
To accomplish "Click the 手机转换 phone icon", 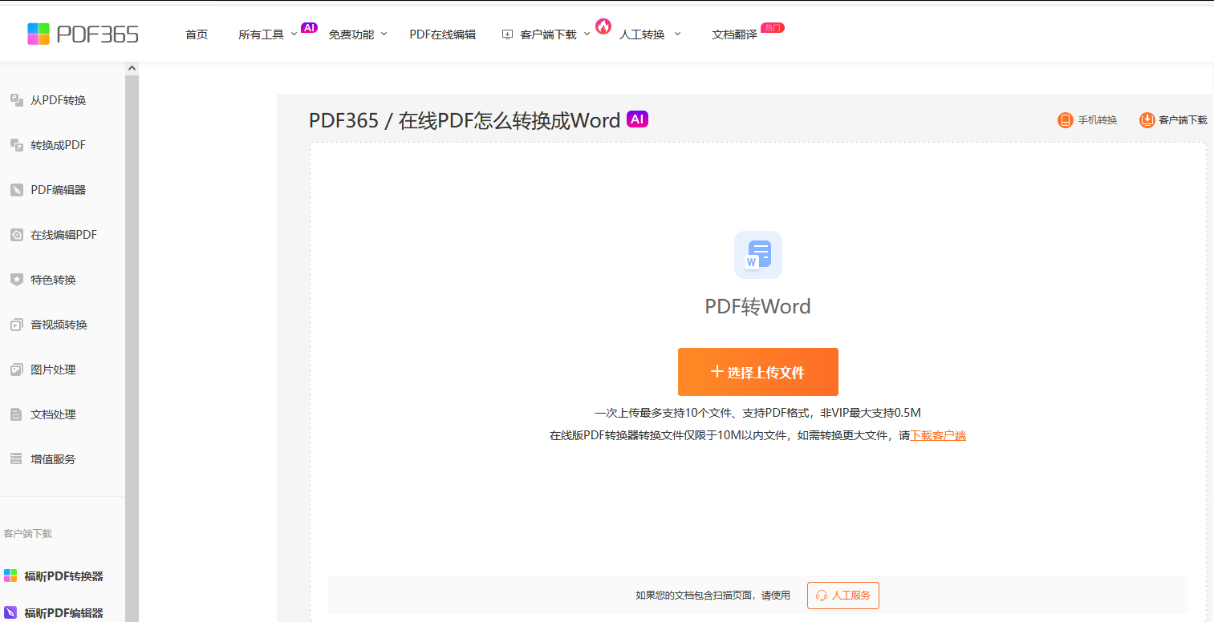I will (1066, 120).
